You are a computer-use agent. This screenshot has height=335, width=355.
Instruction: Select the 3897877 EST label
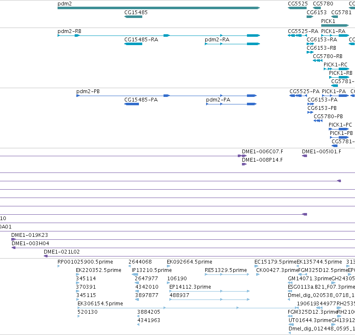point(146,295)
